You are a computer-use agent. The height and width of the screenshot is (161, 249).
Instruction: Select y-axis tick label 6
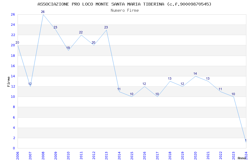pos(14,117)
